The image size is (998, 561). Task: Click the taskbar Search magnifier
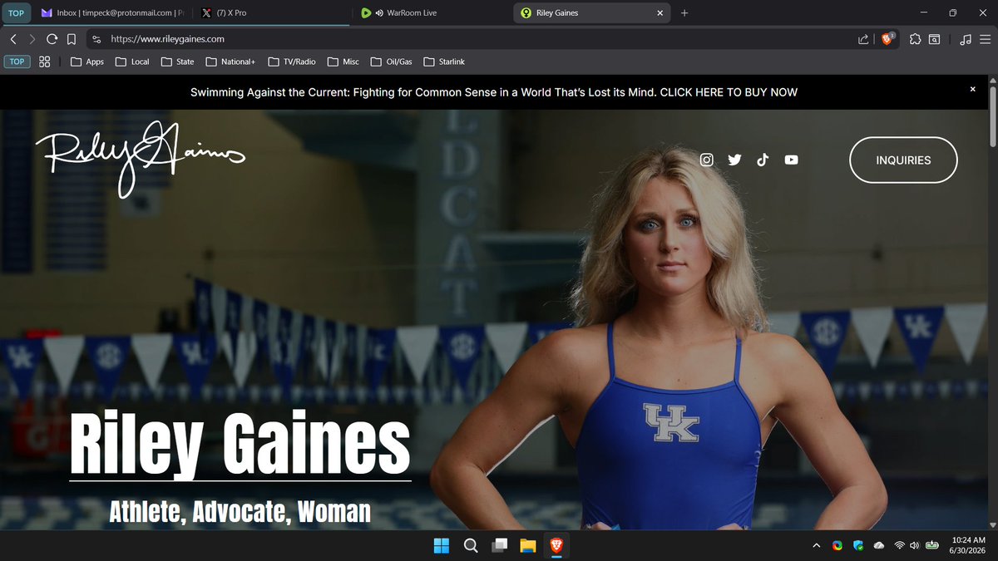470,545
